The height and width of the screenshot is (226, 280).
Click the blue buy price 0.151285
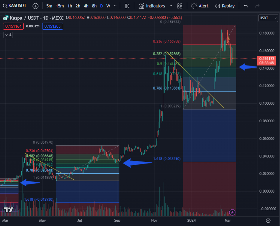[x=53, y=26]
